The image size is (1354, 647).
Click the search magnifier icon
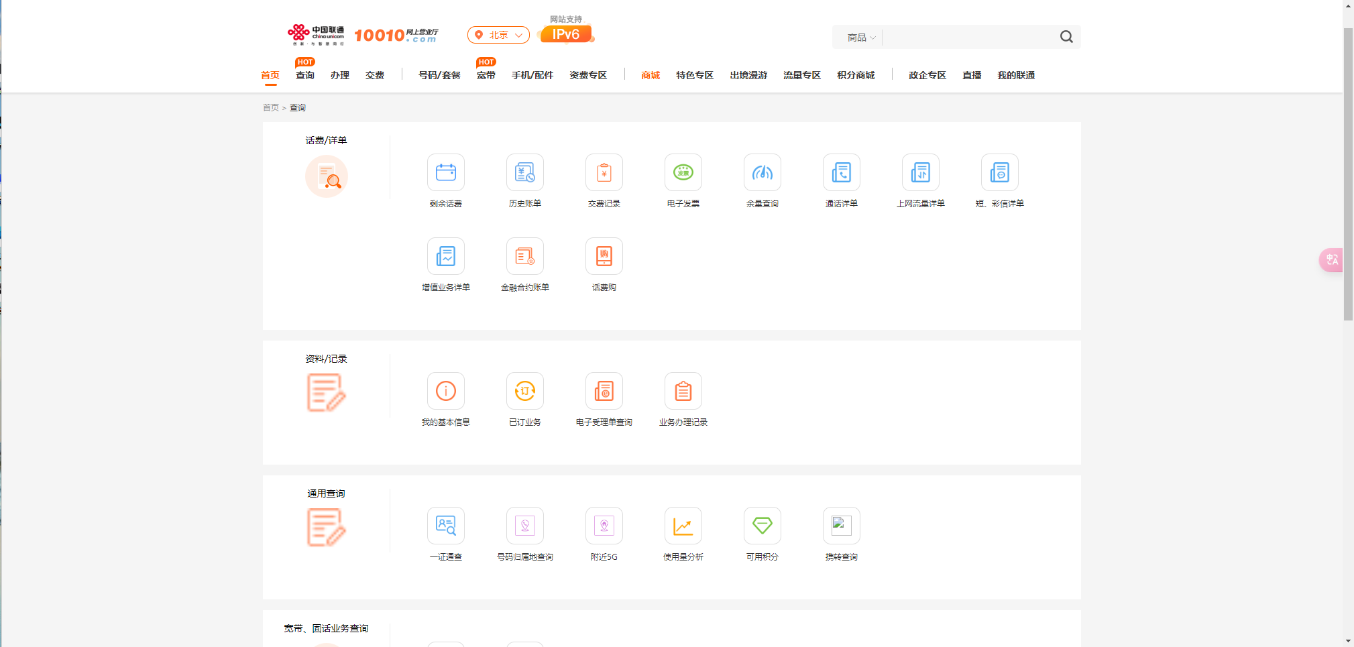pyautogui.click(x=1066, y=37)
